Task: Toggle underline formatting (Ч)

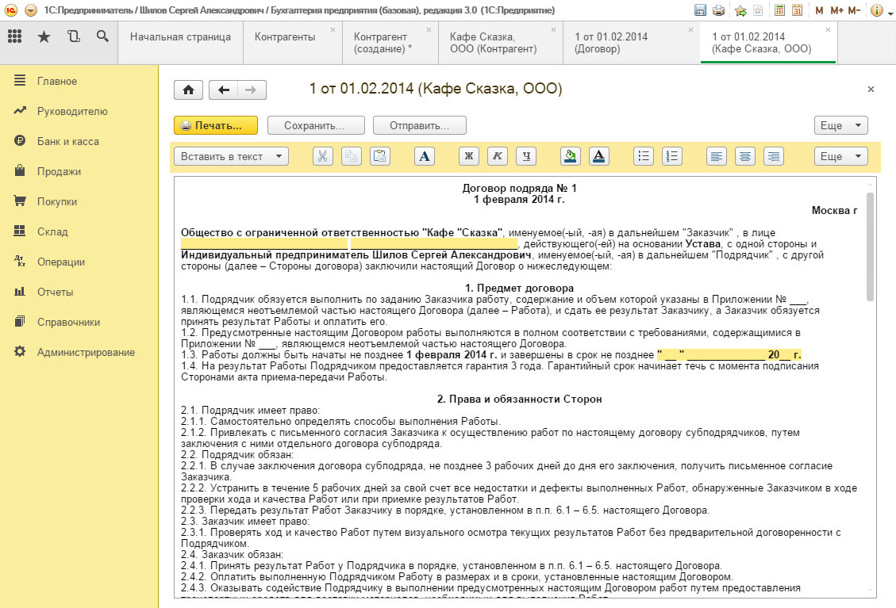Action: [x=525, y=156]
